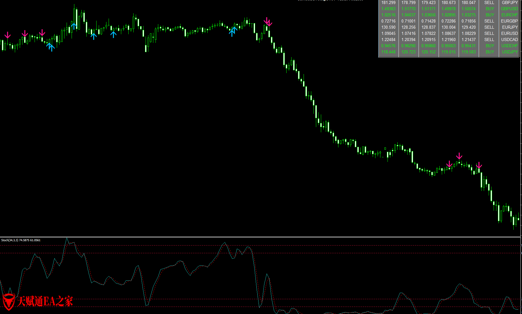Image resolution: width=522 pixels, height=314 pixels.
Task: Click the USDJPY symbol in the table
Action: pos(510,52)
